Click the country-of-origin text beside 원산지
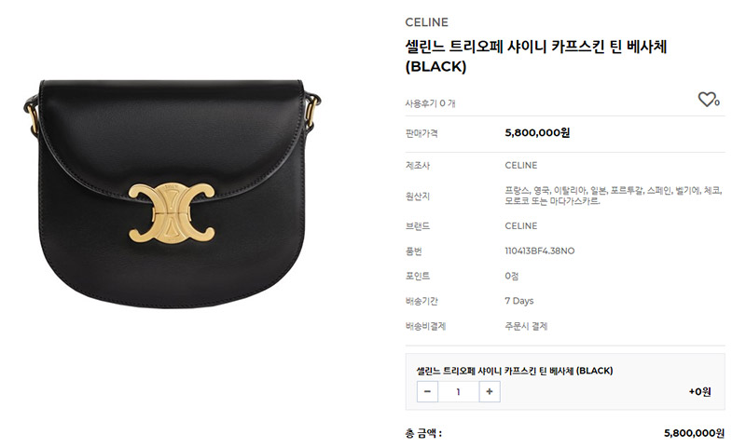This screenshot has height=448, width=746. pos(614,196)
